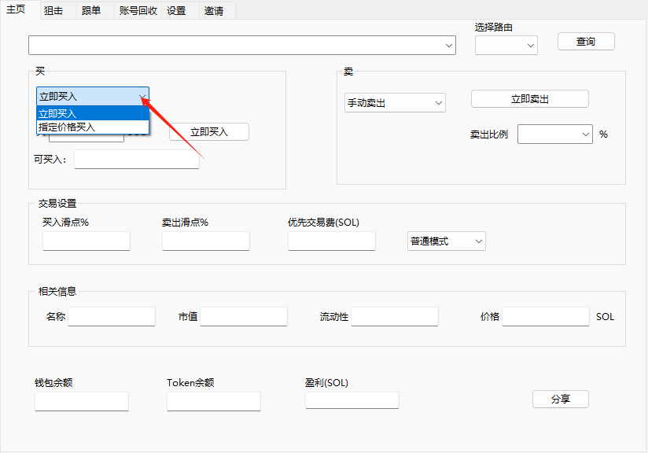Open the 普通模式 dropdown

[447, 241]
